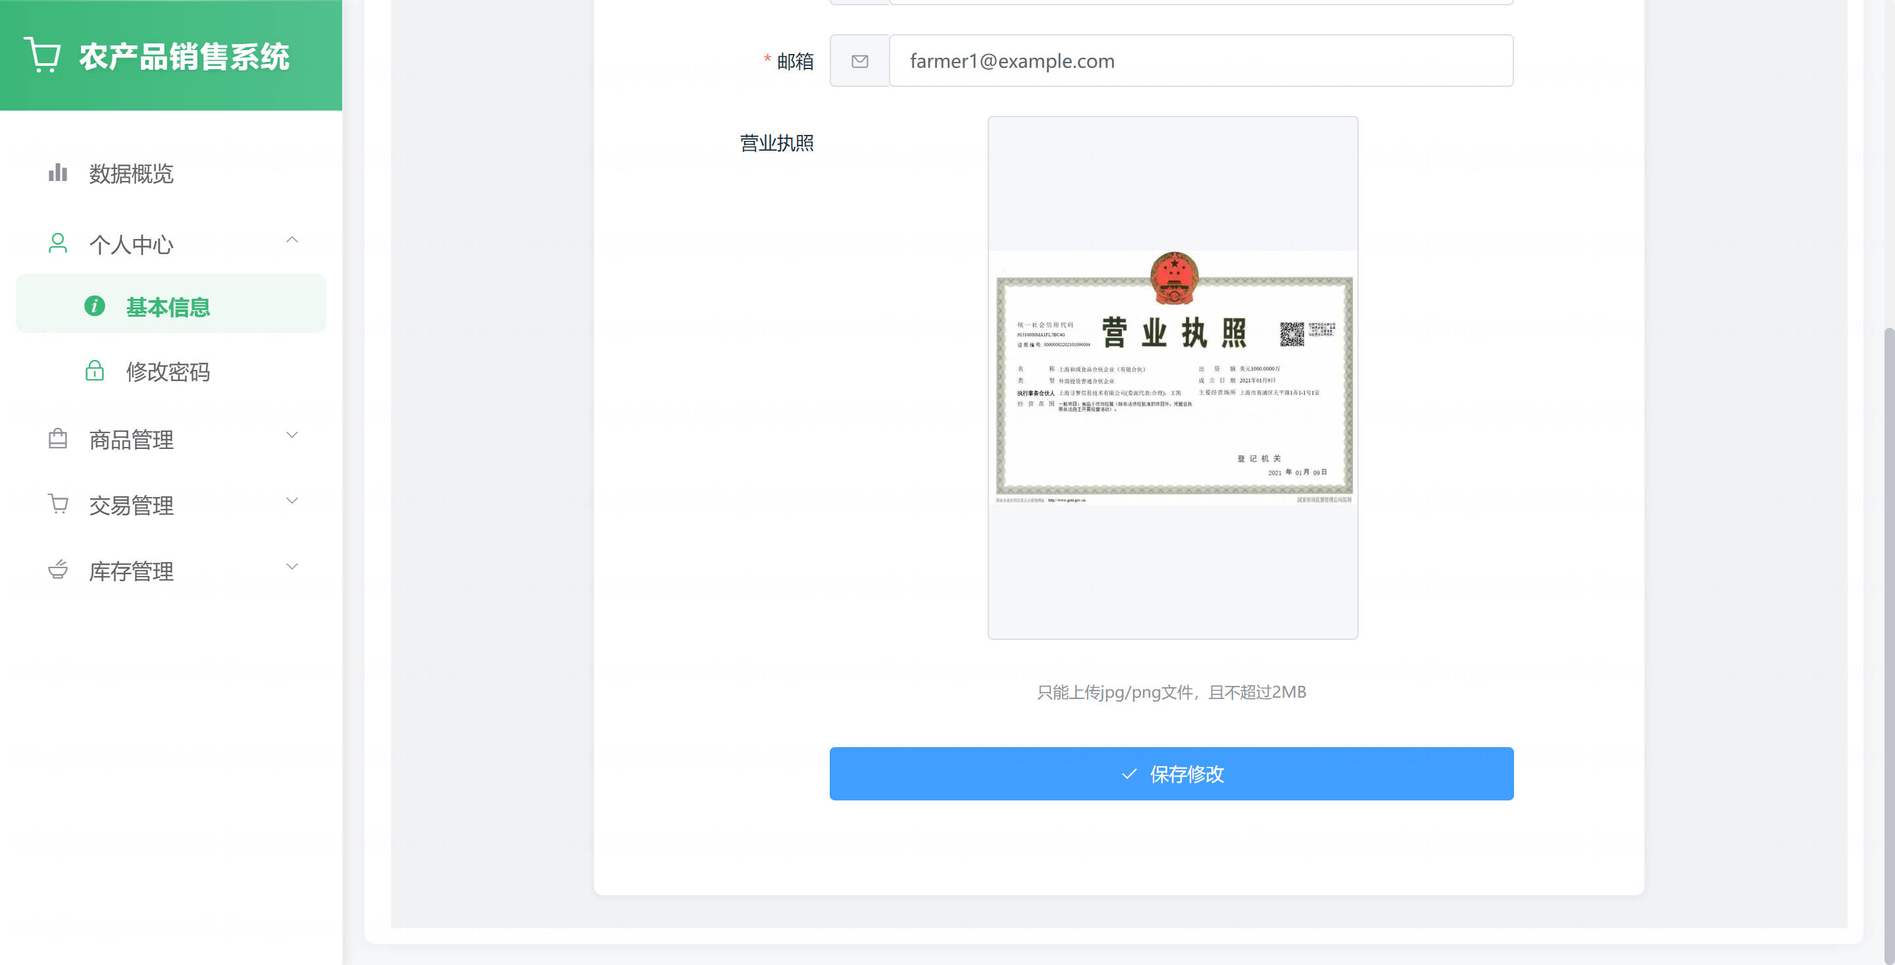Click the envelope icon in 邮箱 field
1895x965 pixels.
[x=859, y=61]
